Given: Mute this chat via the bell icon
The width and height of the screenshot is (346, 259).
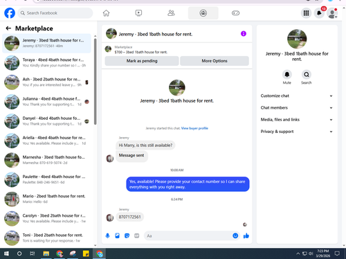Looking at the screenshot, I should coord(287,75).
